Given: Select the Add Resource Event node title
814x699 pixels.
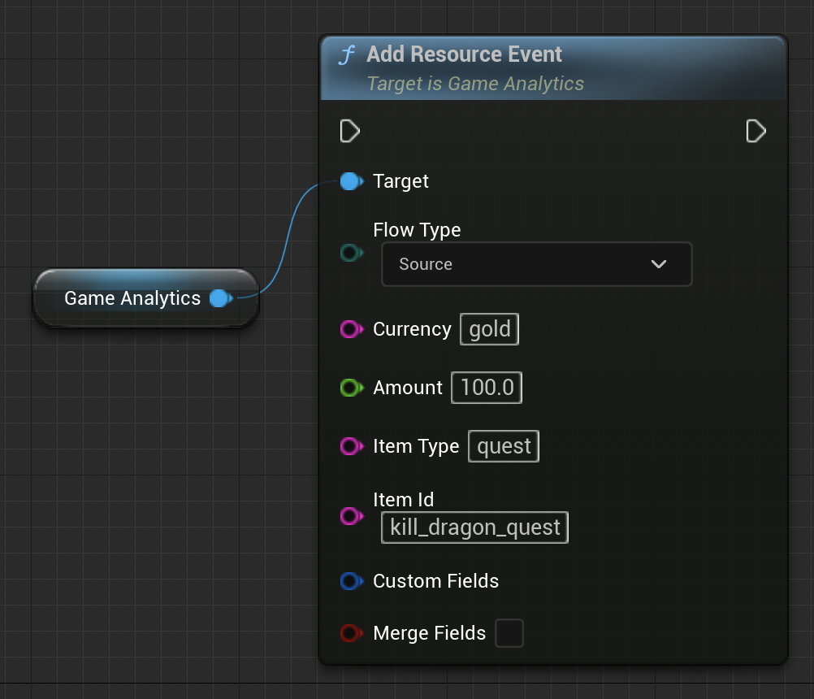Looking at the screenshot, I should tap(464, 54).
